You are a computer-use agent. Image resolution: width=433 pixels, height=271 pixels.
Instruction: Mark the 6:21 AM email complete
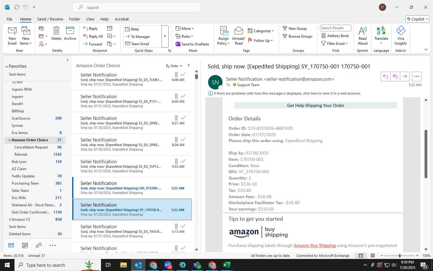tap(183, 117)
